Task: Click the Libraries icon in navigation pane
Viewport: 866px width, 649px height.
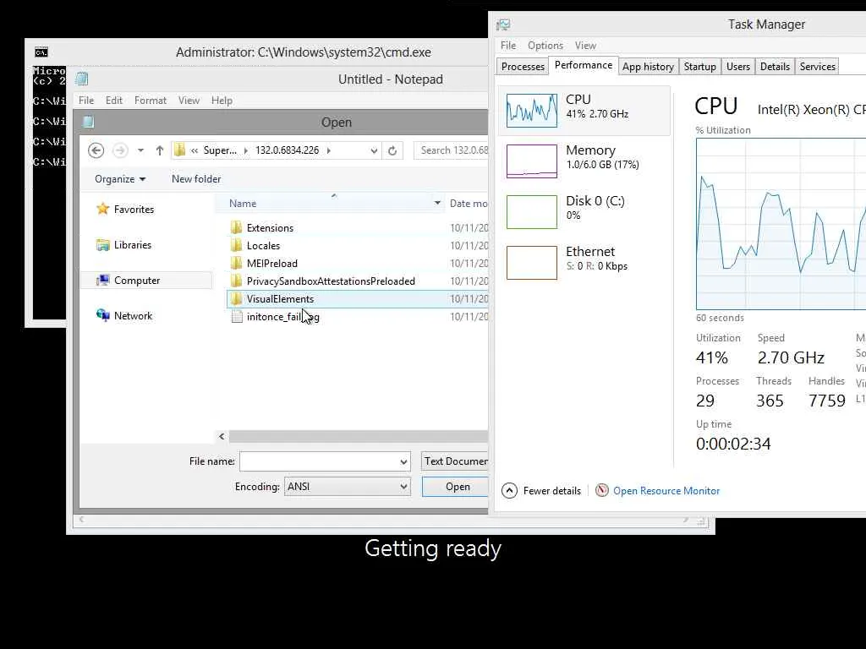Action: [102, 244]
